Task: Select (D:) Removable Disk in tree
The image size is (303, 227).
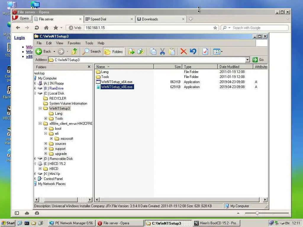Action: click(58, 159)
